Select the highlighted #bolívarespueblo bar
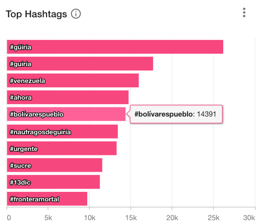 (66, 114)
